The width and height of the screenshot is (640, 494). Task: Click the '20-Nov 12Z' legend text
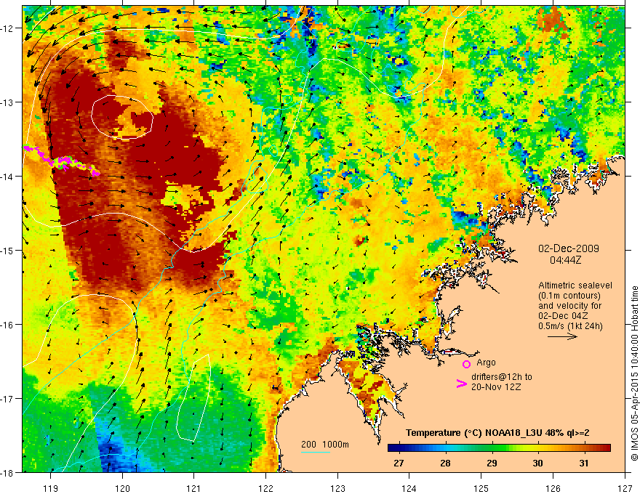pyautogui.click(x=496, y=386)
